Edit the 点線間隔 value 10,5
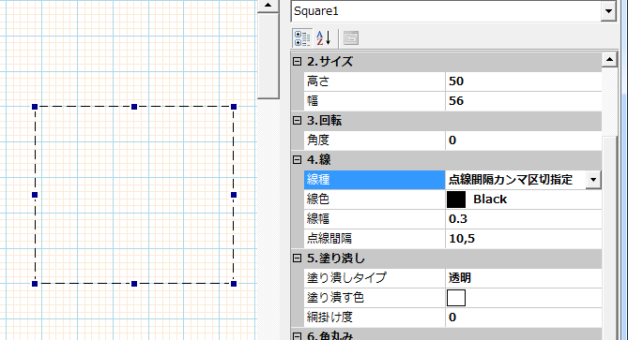 click(523, 239)
